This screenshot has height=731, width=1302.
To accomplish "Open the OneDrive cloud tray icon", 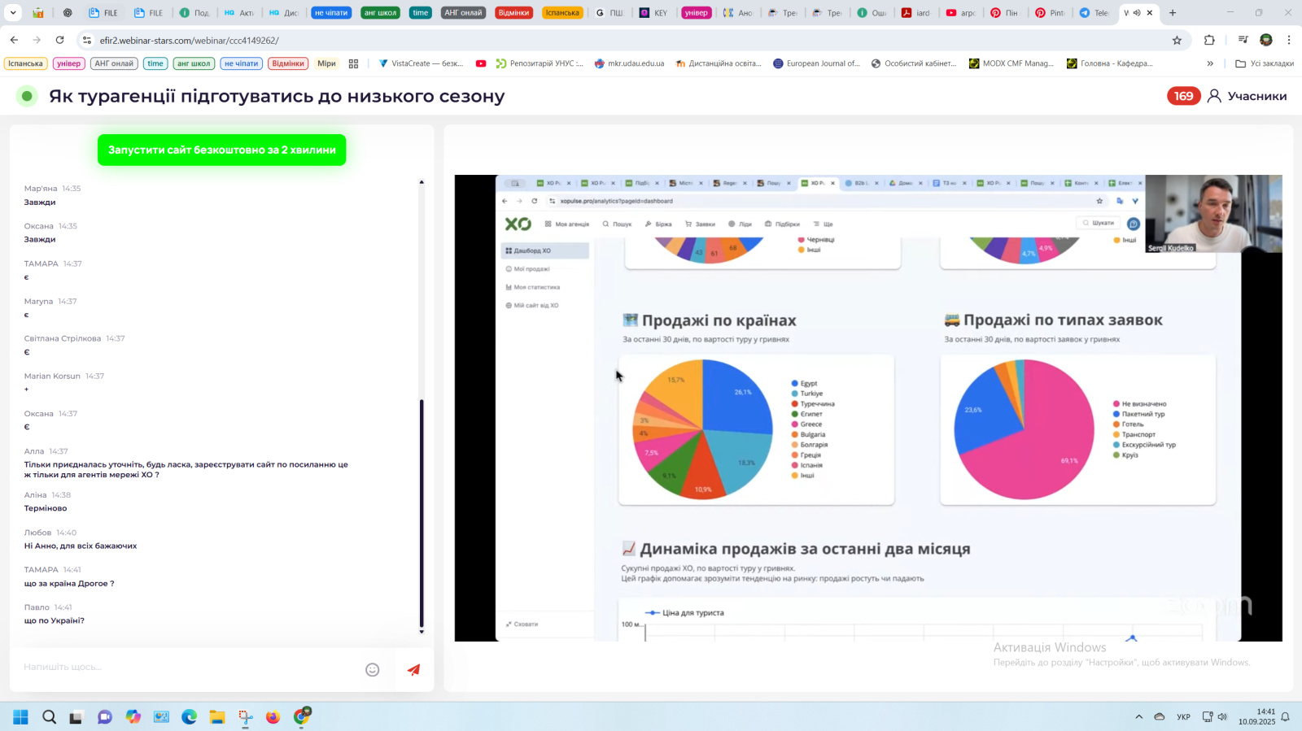I will [x=1160, y=716].
